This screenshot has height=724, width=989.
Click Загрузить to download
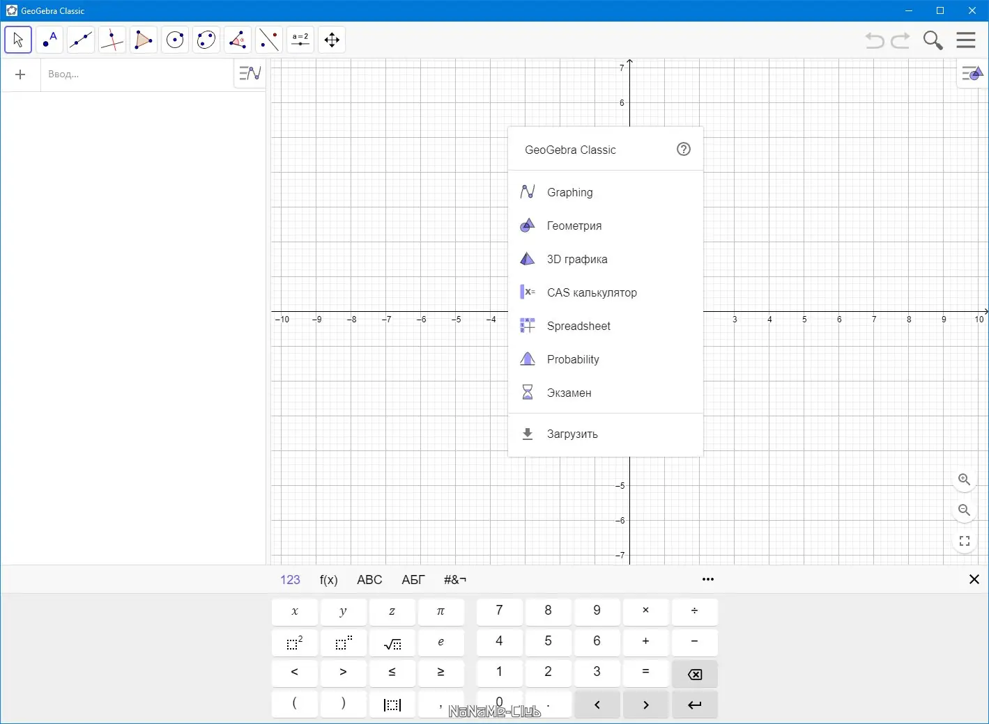[606, 434]
